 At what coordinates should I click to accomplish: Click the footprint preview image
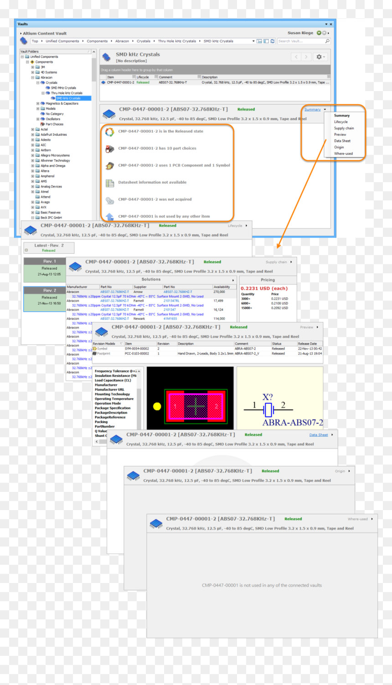coord(190,398)
